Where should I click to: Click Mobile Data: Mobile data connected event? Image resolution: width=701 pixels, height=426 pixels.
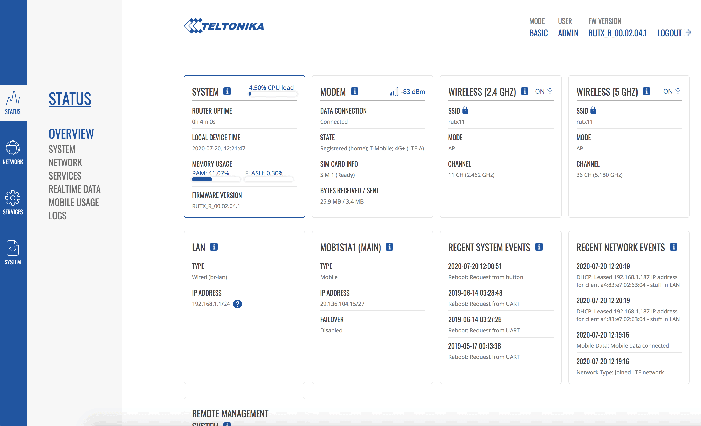pos(622,345)
